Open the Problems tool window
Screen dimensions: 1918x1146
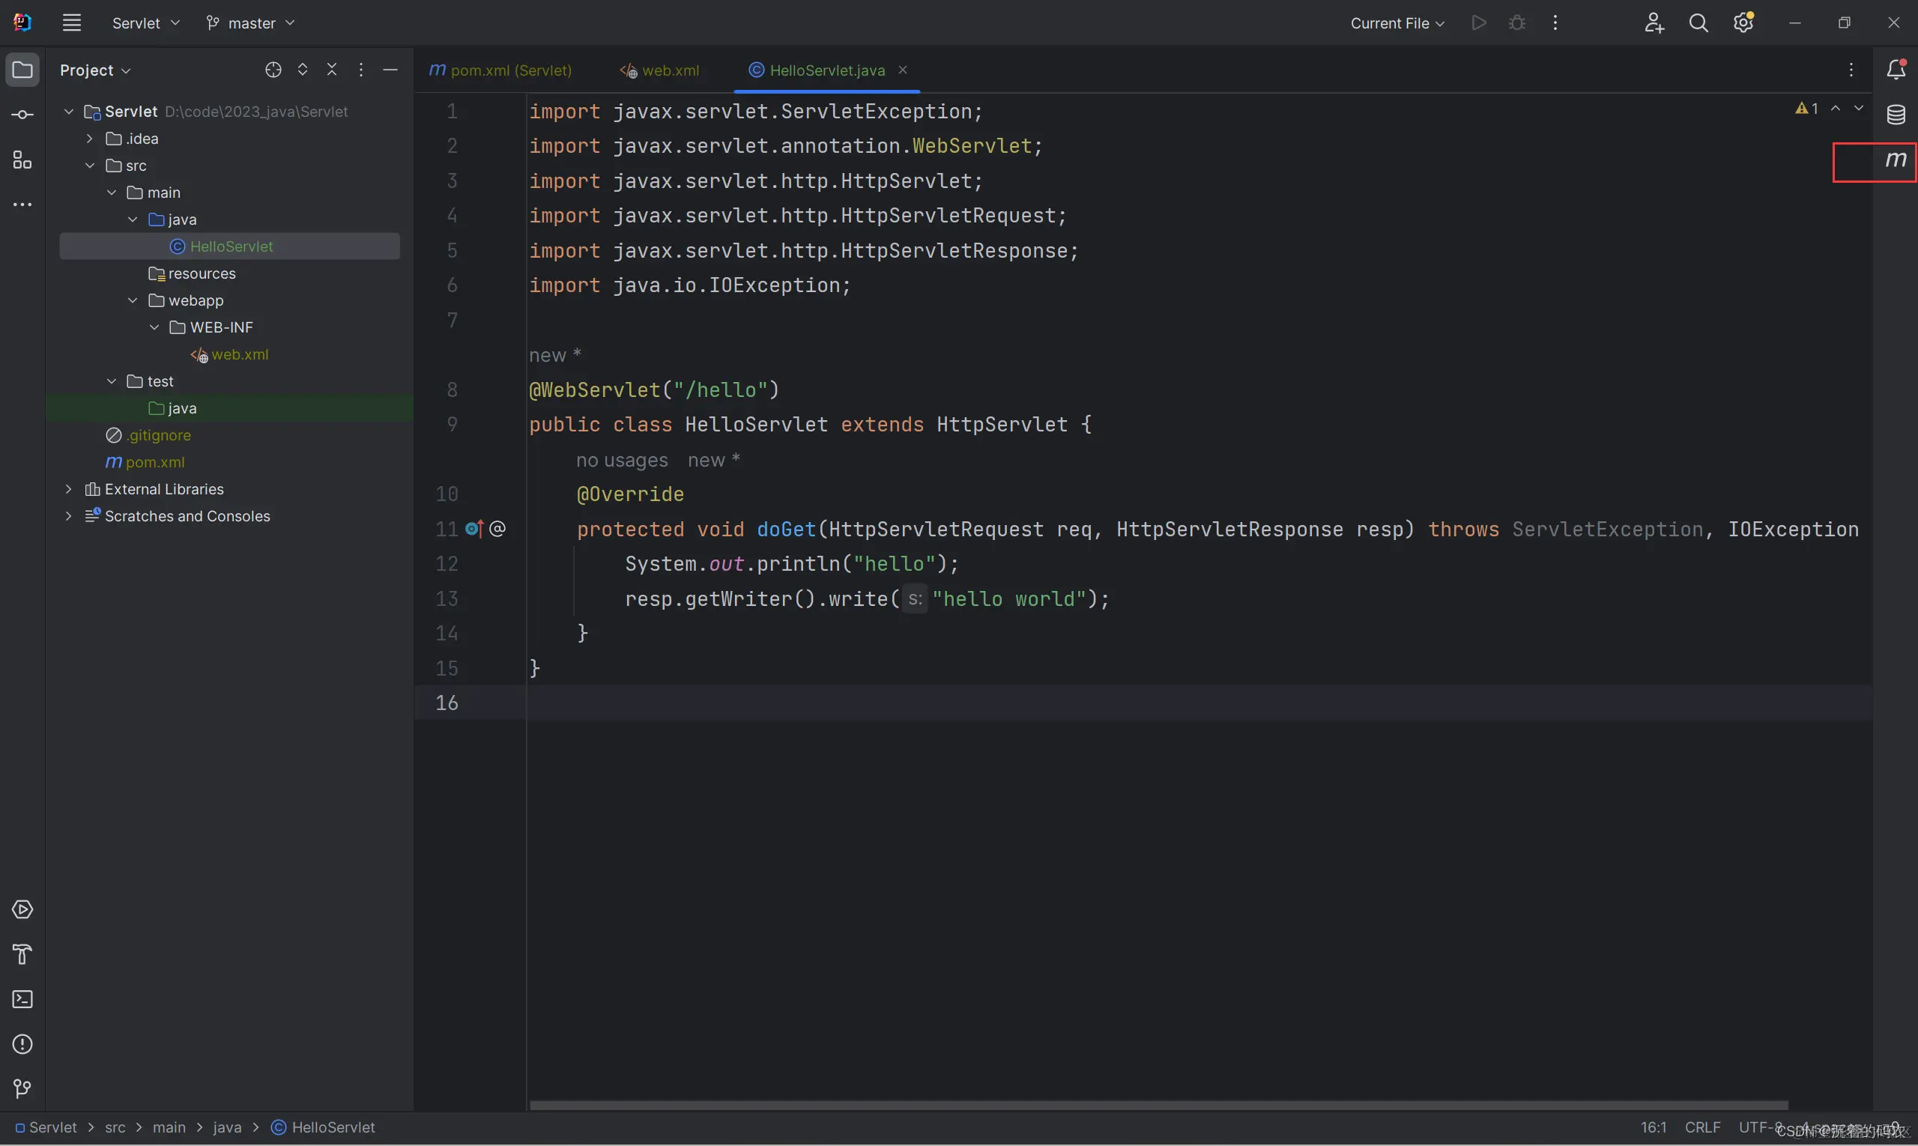click(x=22, y=1044)
